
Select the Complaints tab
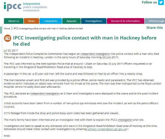pos(51,21)
